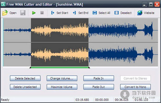Click the Delete Selected button
161x103 pixels.
tap(25, 78)
